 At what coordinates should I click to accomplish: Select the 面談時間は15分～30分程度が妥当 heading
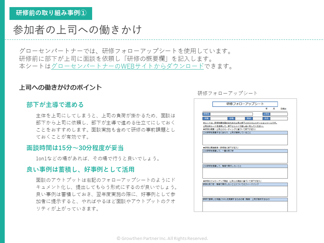click(x=75, y=148)
